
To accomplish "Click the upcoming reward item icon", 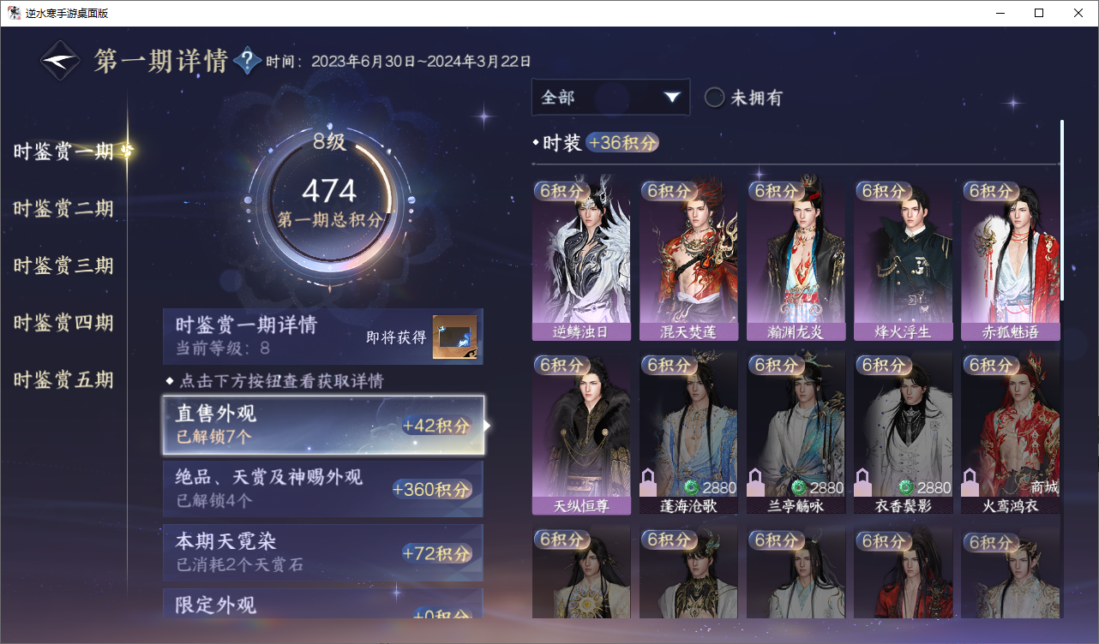I will click(454, 337).
